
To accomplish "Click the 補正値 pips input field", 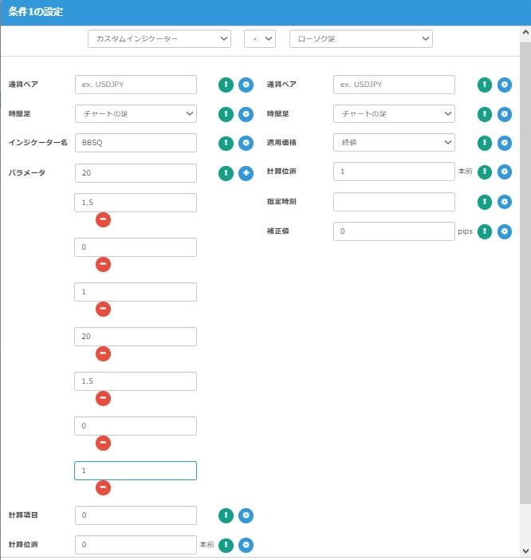I will point(394,231).
